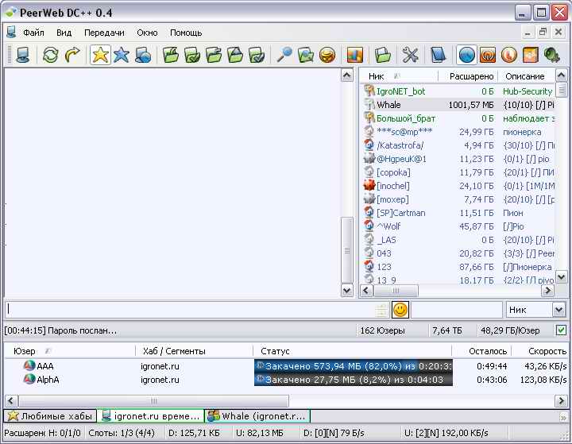The image size is (572, 444).
Task: Click transfers panel scroll right arrow
Action: pyautogui.click(x=561, y=400)
